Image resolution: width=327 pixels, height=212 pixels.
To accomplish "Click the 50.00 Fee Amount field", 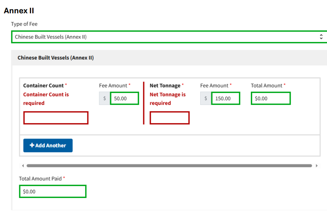I will 124,98.
